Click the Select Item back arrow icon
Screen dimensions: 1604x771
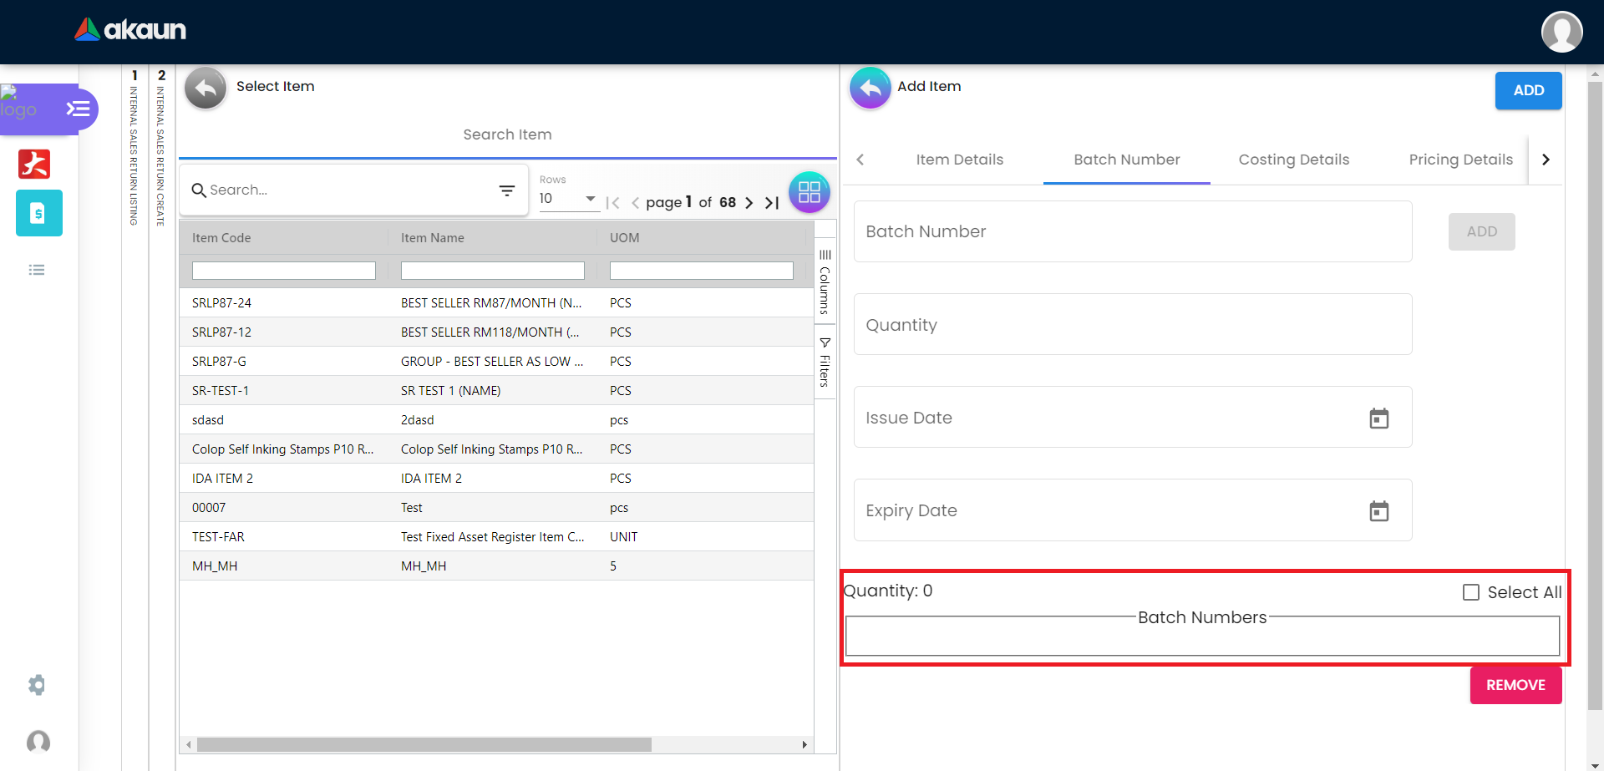[x=206, y=88]
